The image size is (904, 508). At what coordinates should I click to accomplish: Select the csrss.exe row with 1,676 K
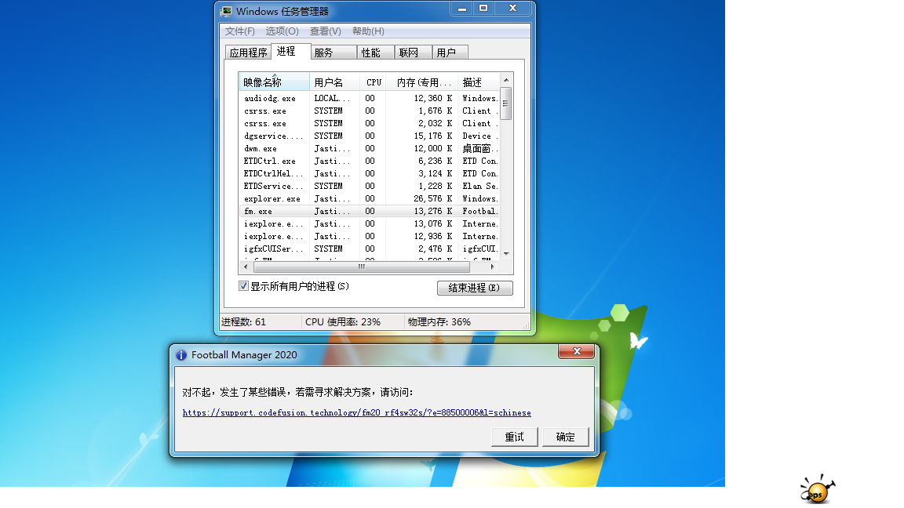(369, 111)
